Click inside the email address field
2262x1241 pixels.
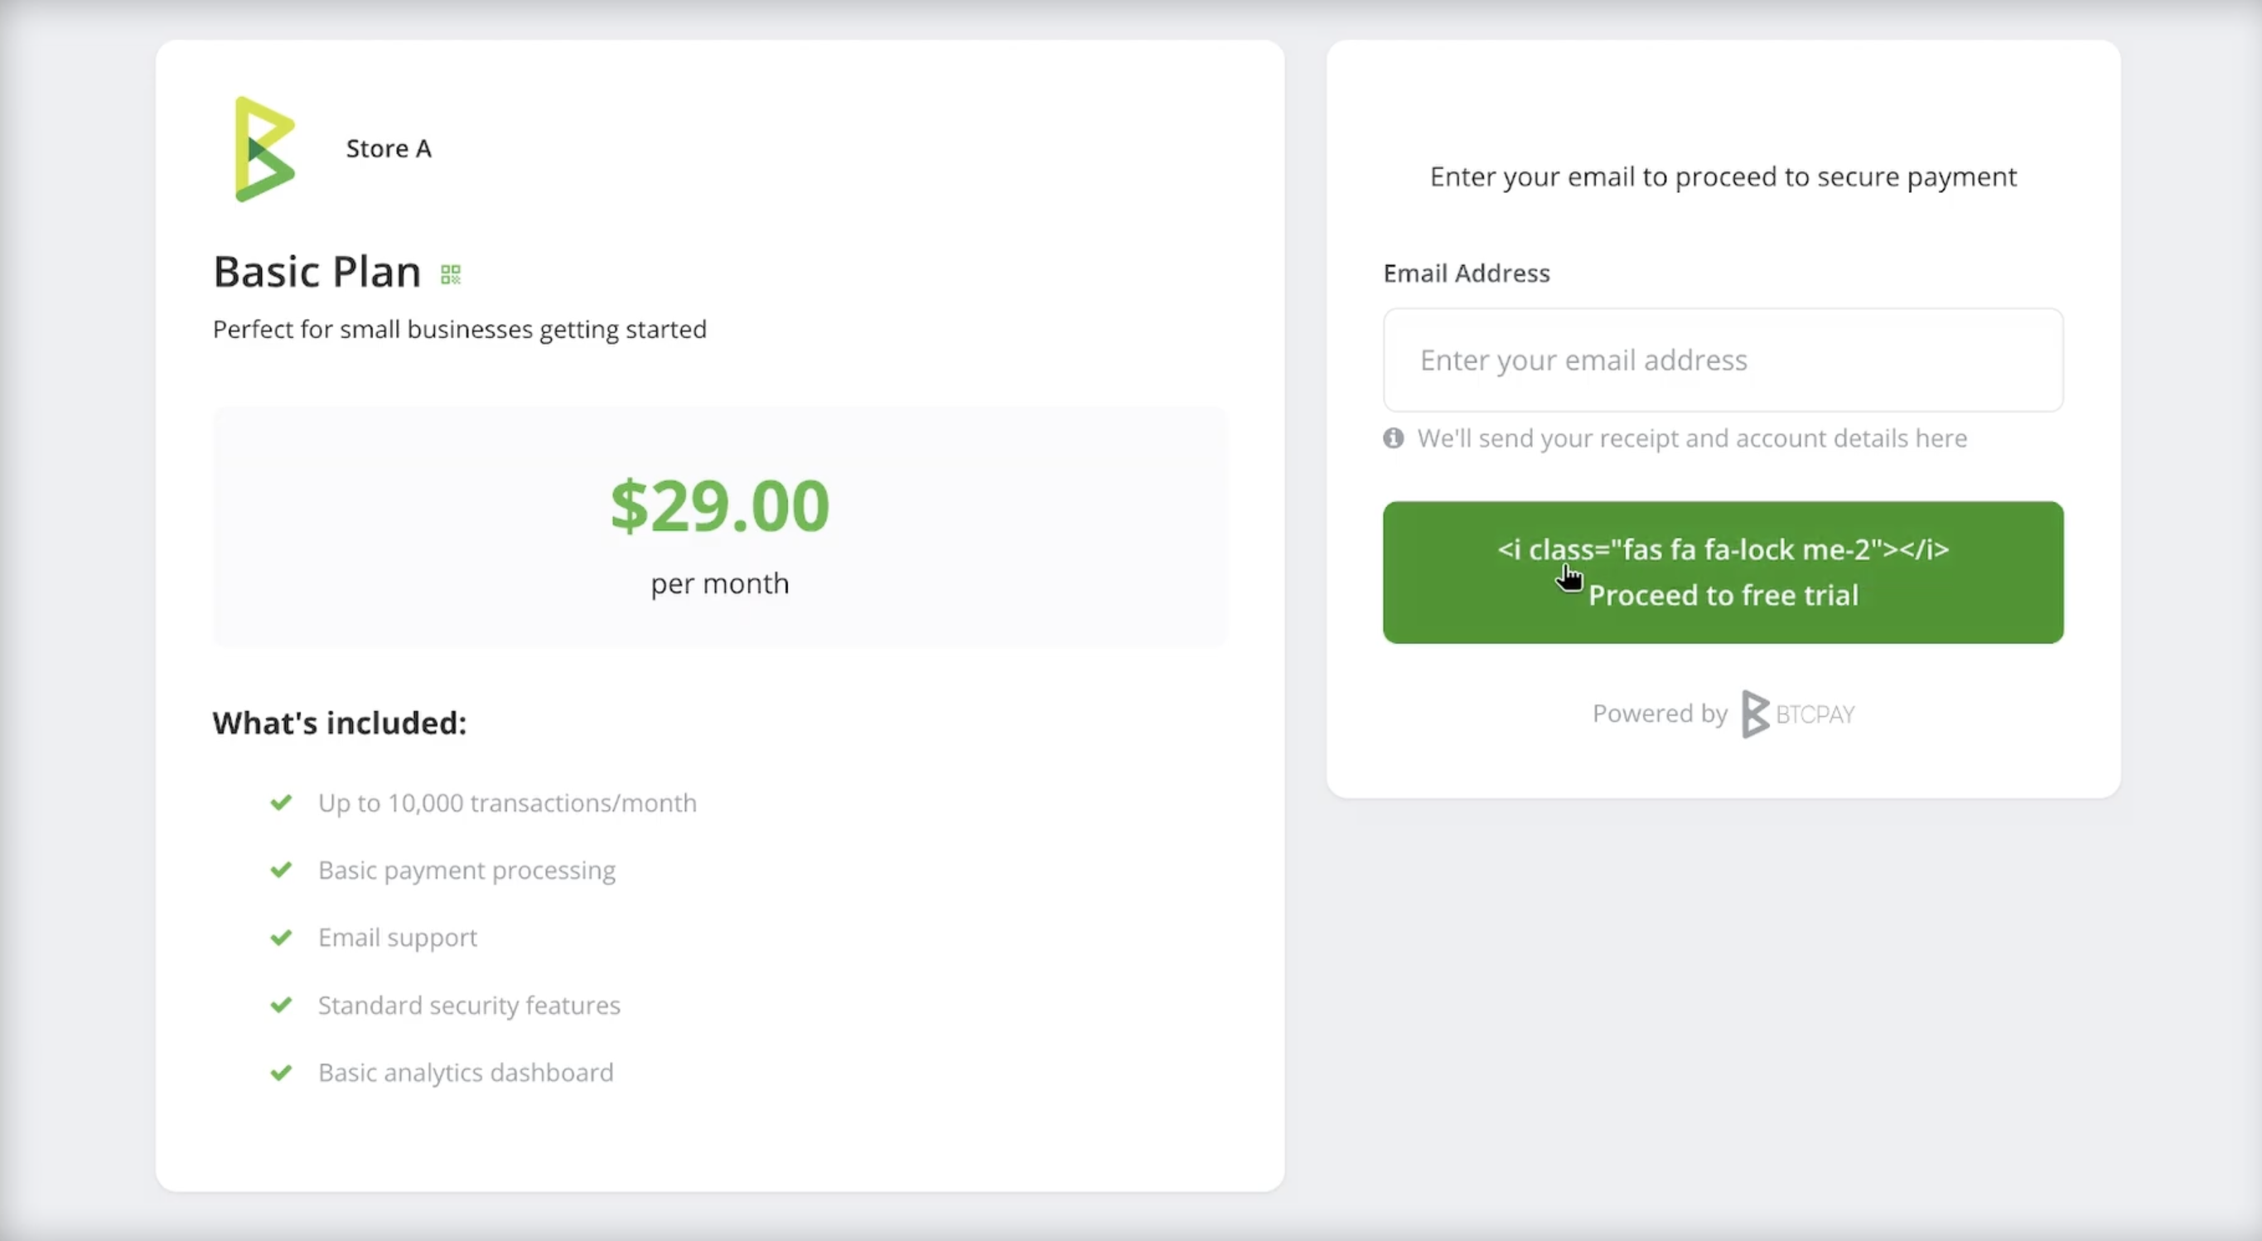tap(1721, 360)
